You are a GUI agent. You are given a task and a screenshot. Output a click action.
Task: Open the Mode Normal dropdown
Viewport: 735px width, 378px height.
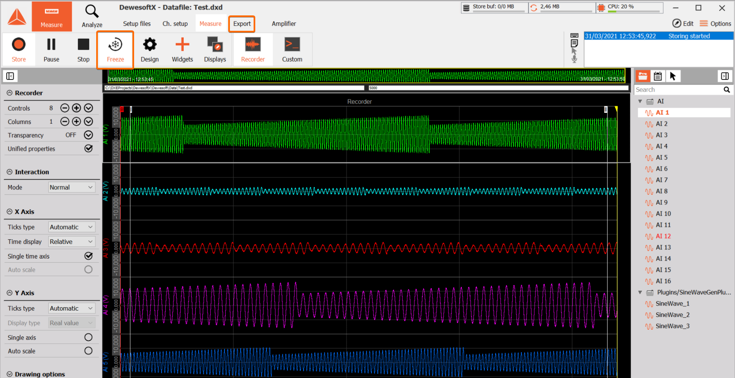(72, 187)
